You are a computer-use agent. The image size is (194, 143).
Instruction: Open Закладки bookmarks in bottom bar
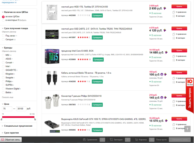coord(118,140)
